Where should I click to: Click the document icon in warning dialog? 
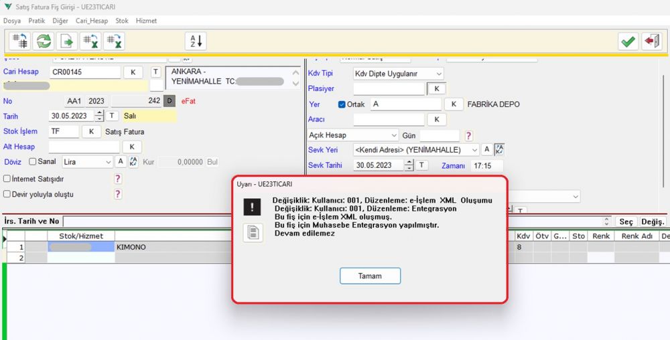pos(253,233)
